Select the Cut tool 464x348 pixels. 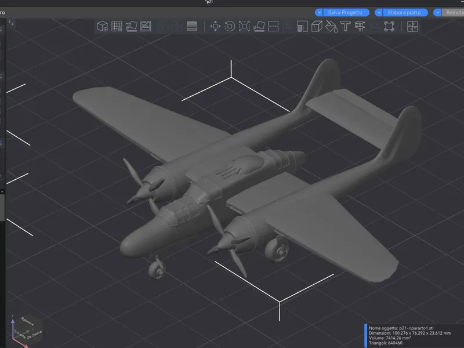(x=273, y=26)
